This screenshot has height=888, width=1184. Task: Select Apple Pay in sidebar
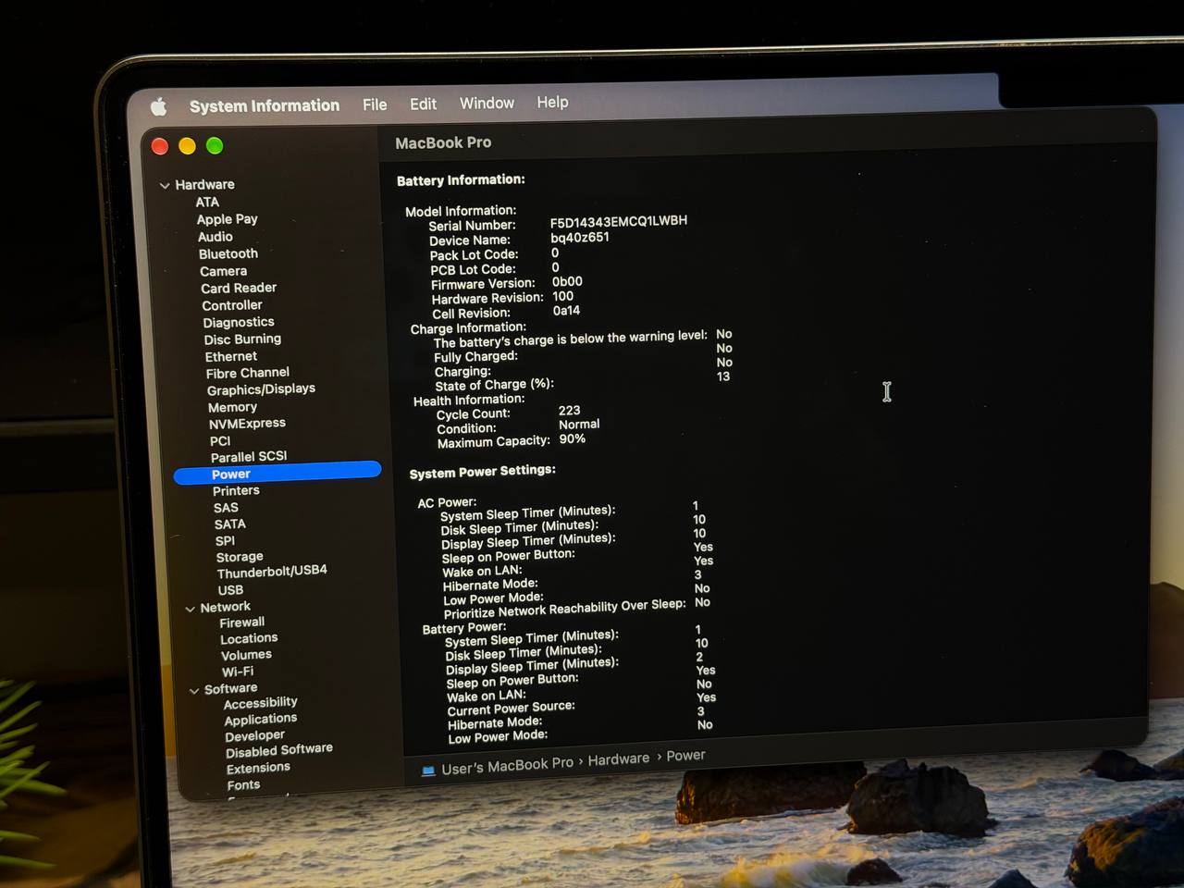click(x=227, y=219)
